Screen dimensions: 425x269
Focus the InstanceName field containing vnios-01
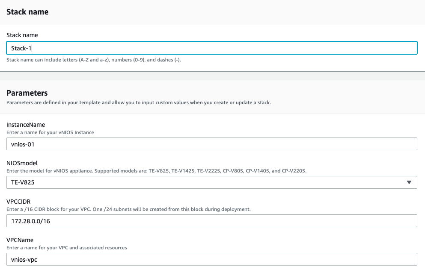click(211, 144)
